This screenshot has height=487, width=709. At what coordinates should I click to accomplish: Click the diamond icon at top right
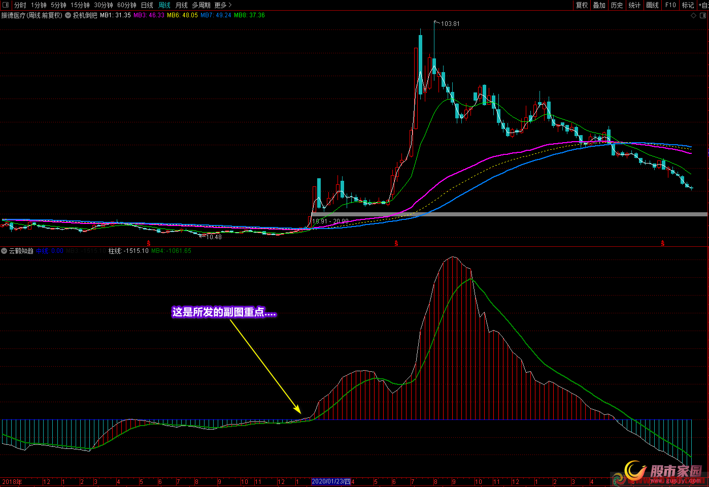[694, 16]
